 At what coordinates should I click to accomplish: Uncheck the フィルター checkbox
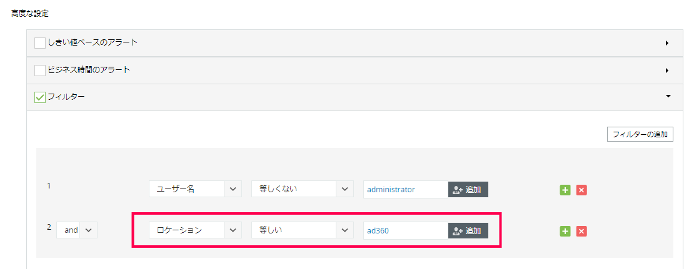pyautogui.click(x=40, y=97)
